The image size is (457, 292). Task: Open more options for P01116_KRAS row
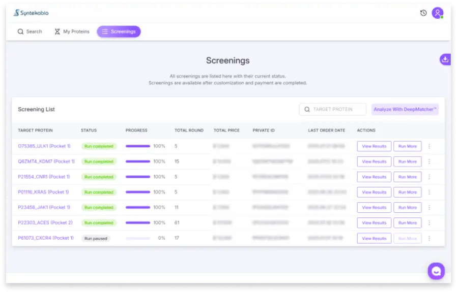(429, 192)
